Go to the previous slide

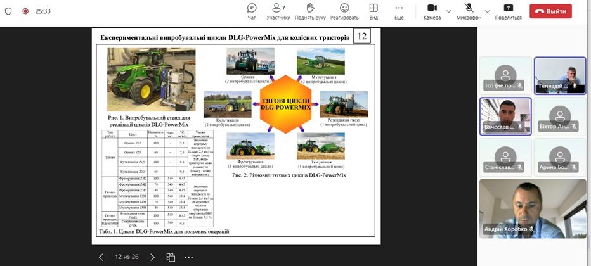coord(101,257)
